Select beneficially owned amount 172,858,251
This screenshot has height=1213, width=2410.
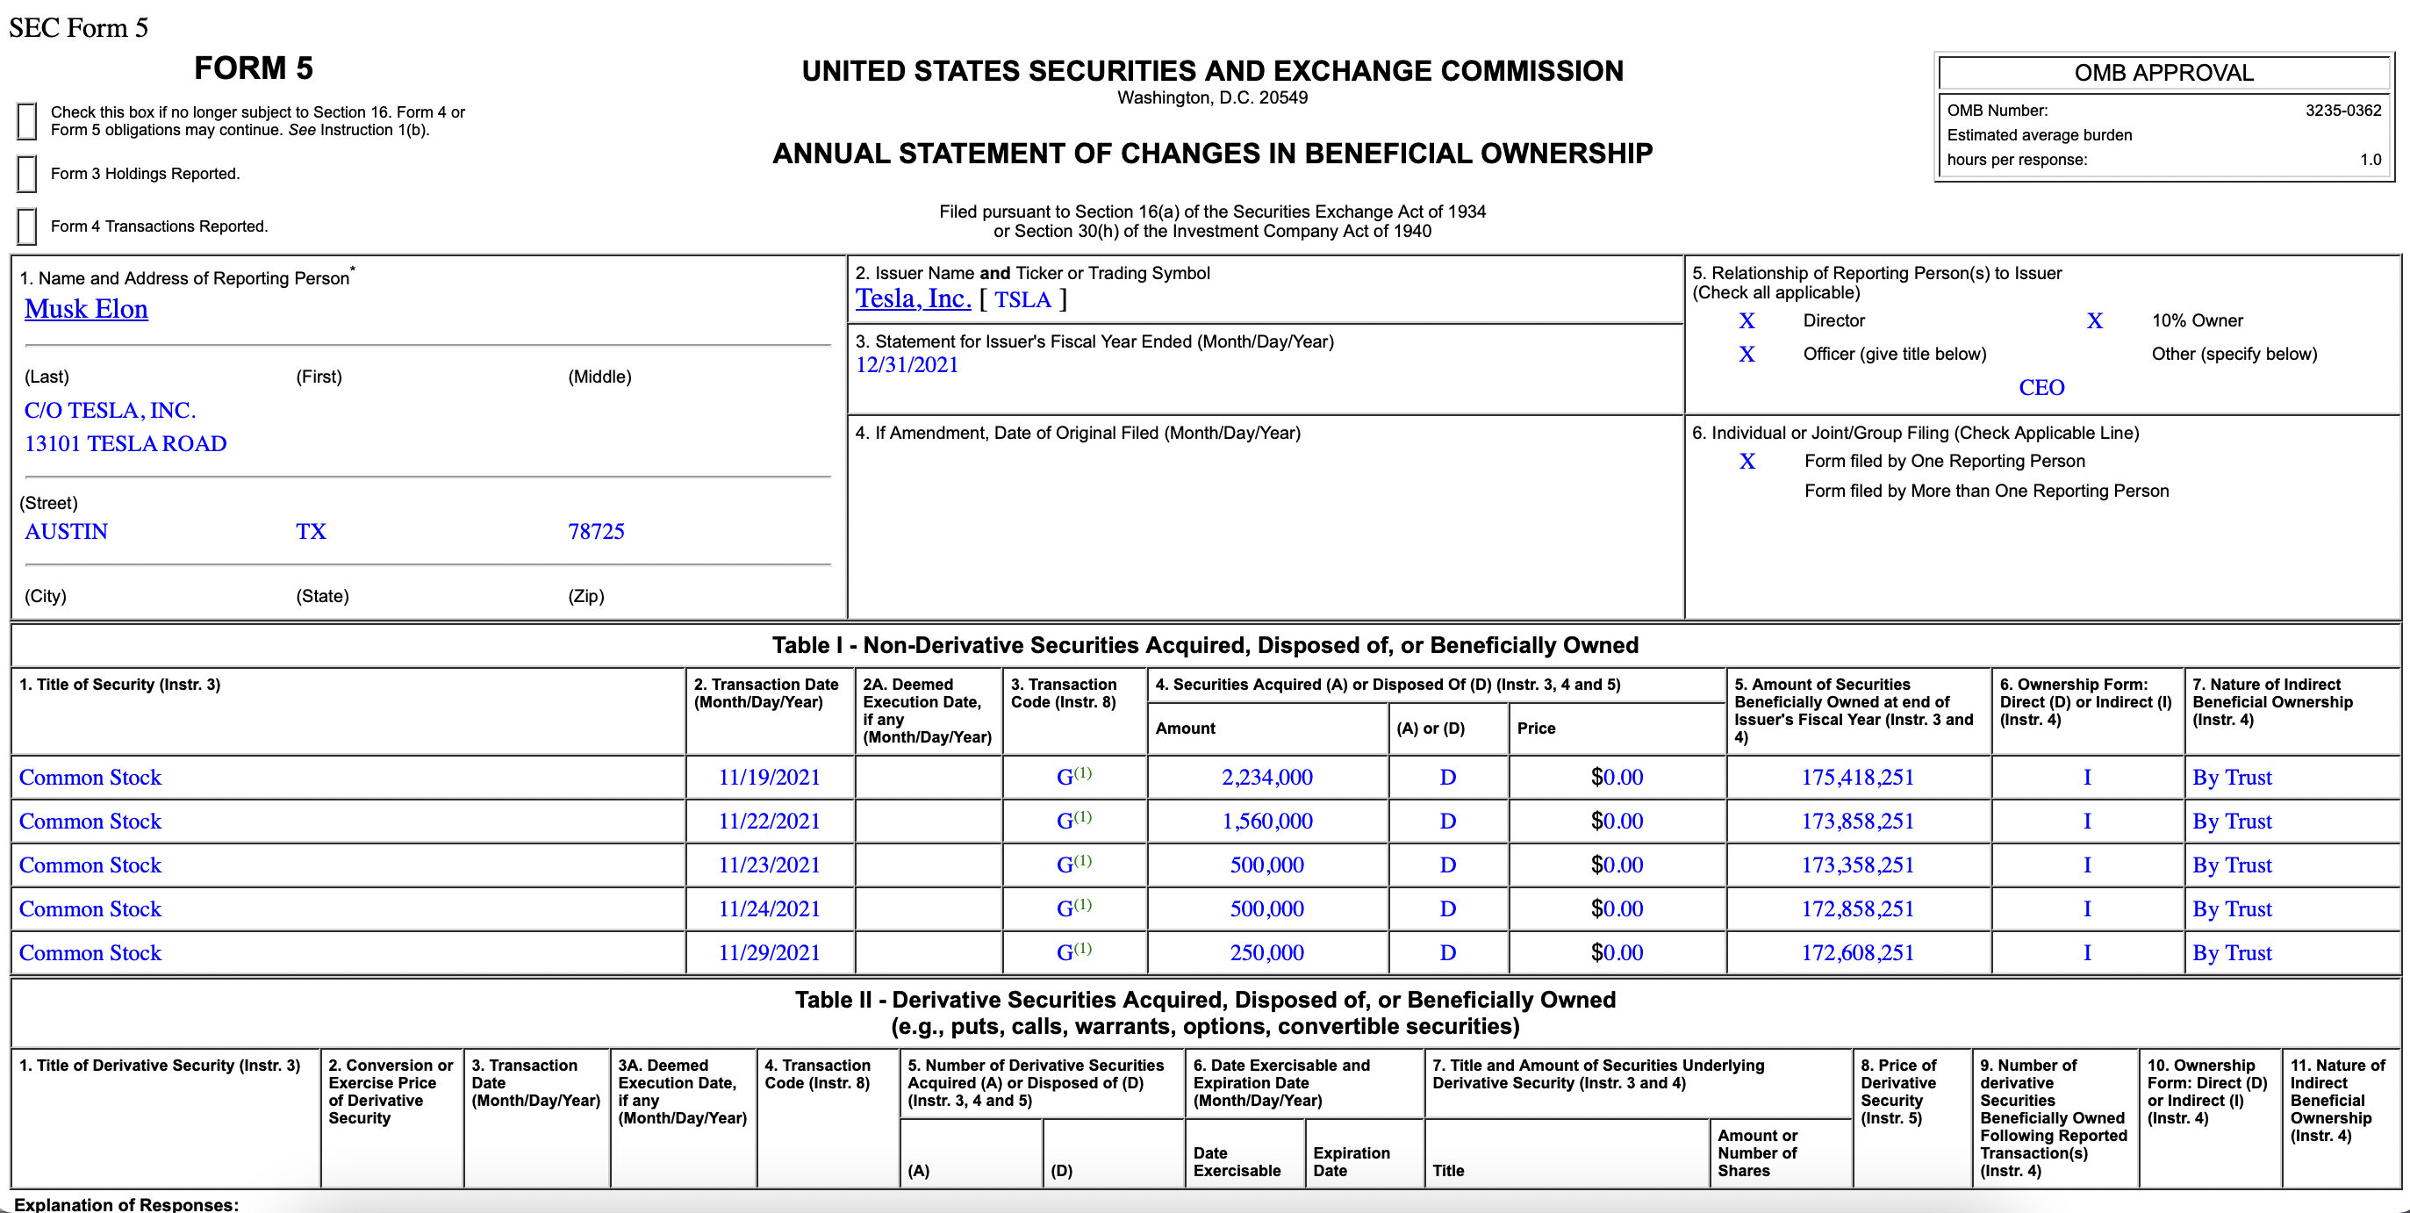coord(1857,909)
